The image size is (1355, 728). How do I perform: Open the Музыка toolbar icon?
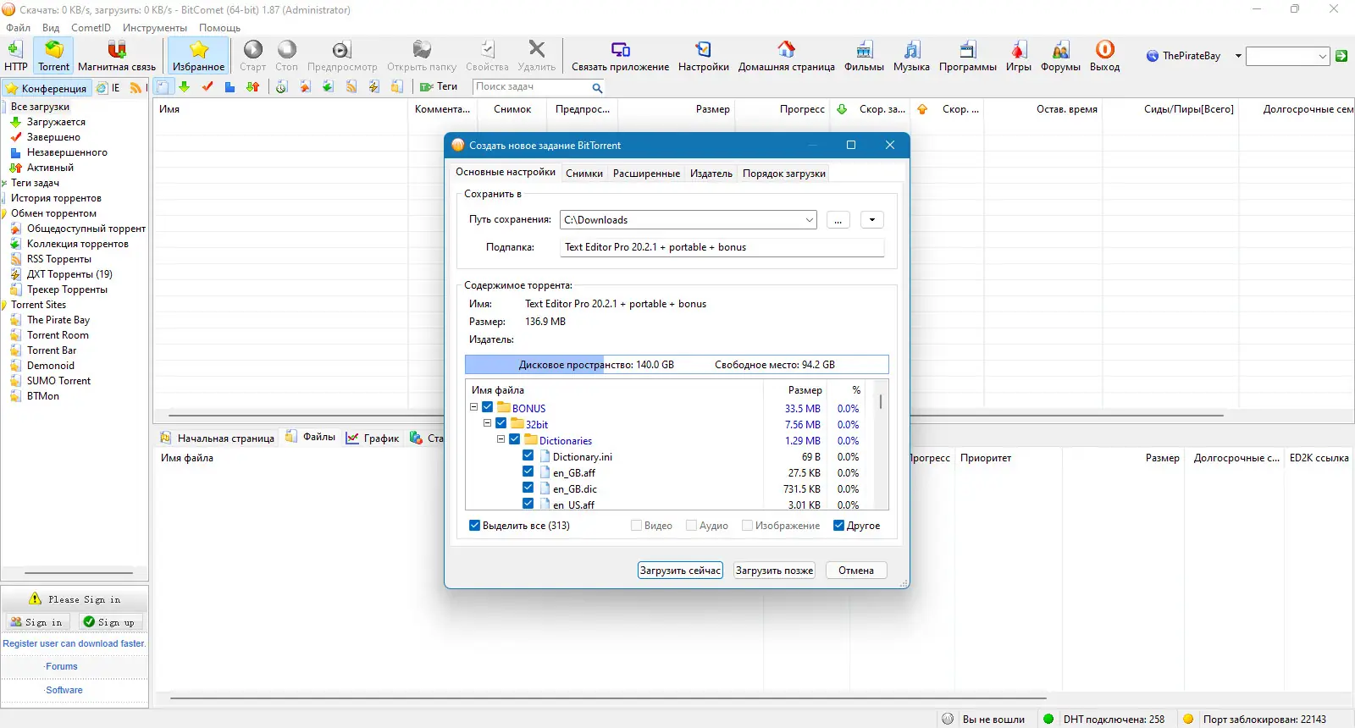[911, 56]
